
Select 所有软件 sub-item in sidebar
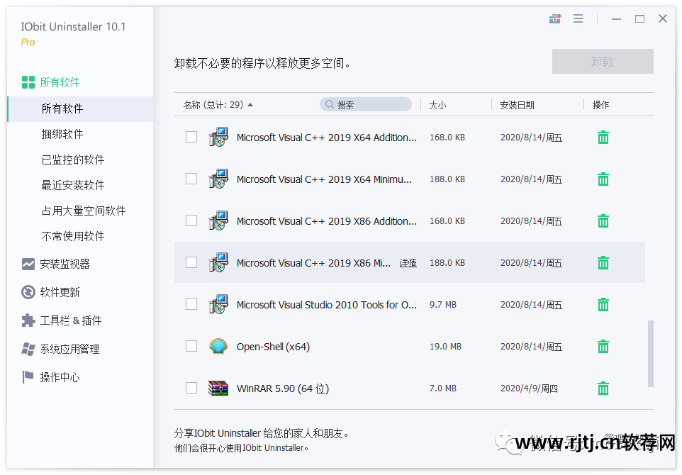coord(81,108)
